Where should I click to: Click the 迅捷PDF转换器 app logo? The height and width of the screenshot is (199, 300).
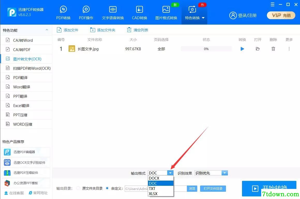pos(12,12)
